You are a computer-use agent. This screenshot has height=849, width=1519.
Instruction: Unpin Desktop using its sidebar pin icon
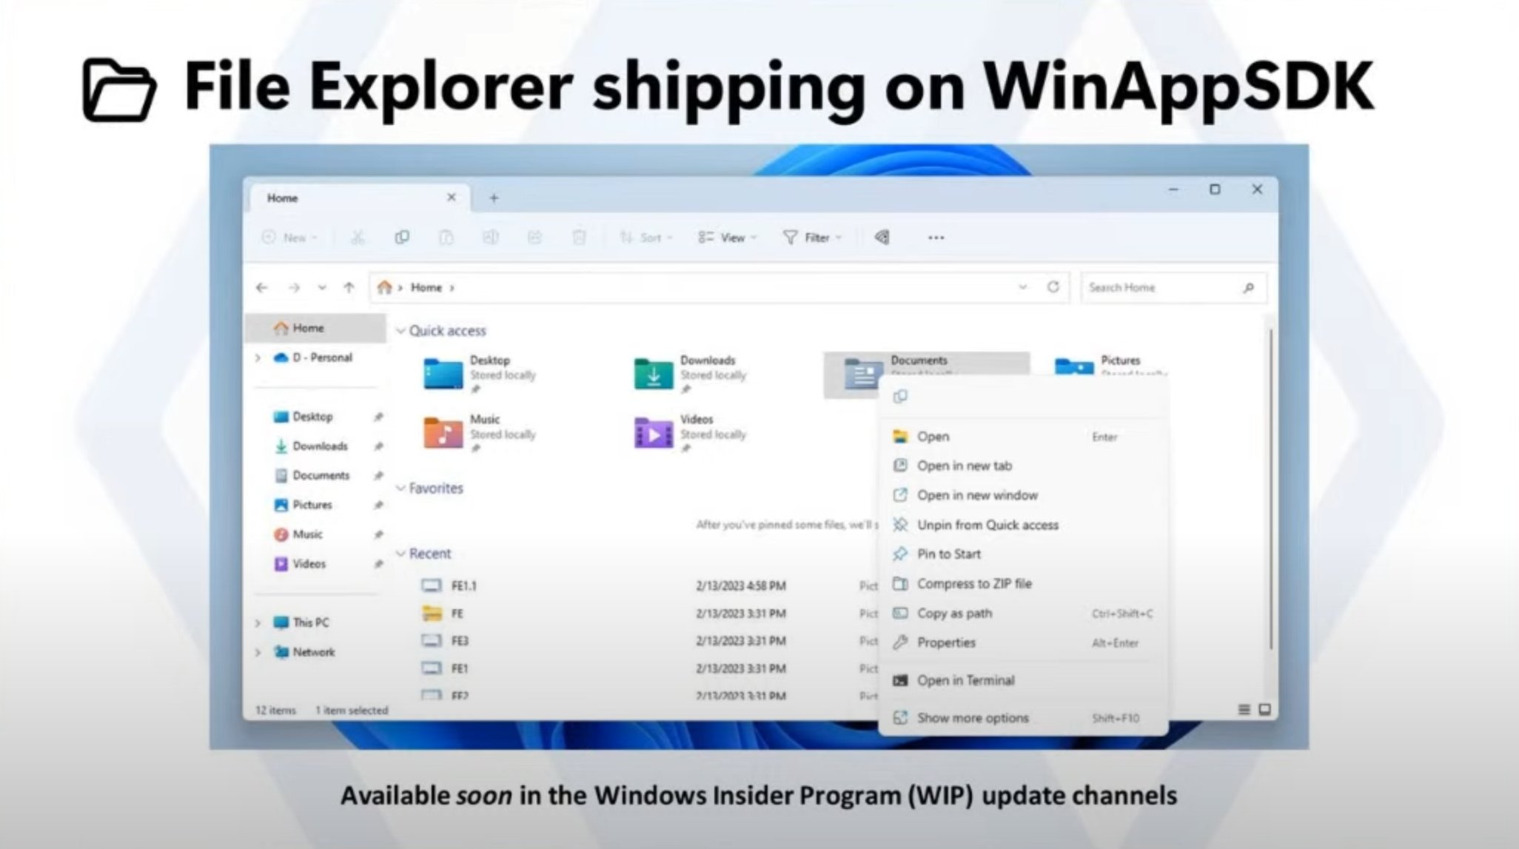pyautogui.click(x=378, y=417)
